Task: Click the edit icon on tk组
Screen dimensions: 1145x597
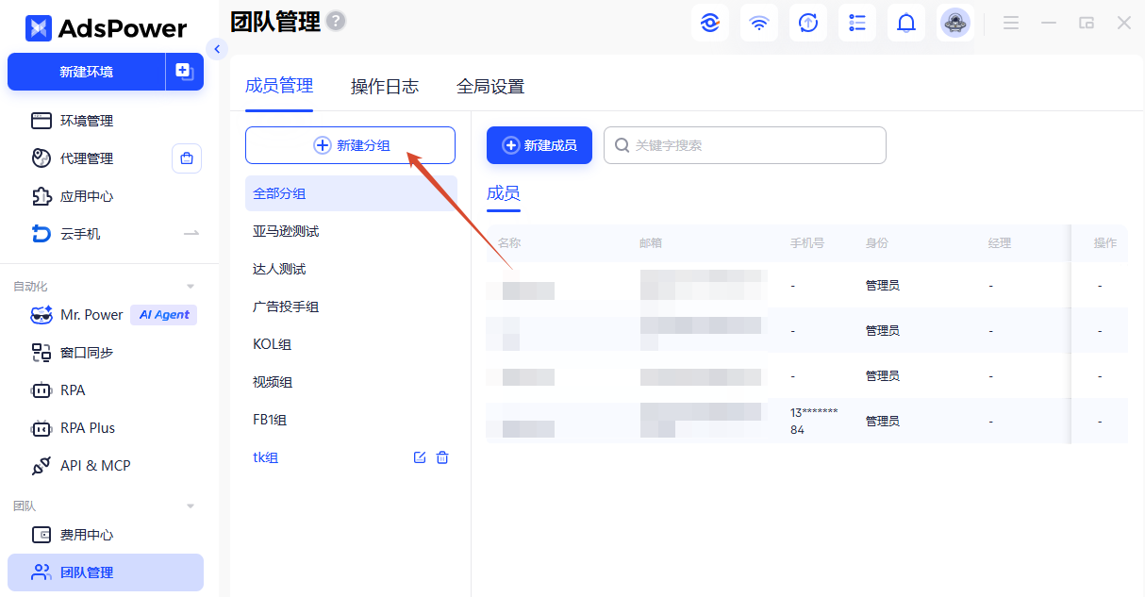Action: 420,457
